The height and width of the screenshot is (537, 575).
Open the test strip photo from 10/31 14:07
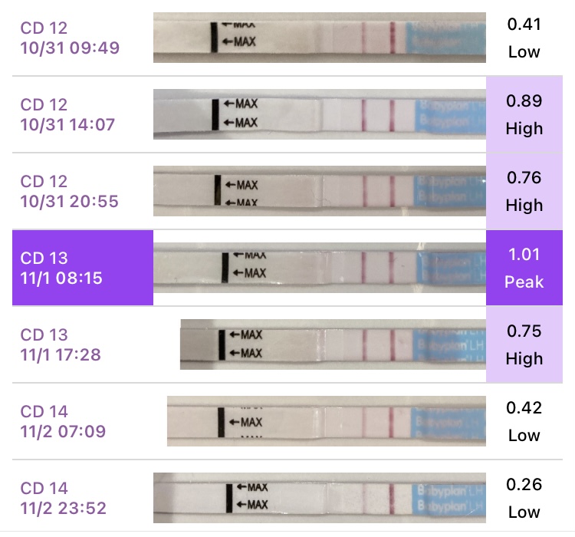pyautogui.click(x=320, y=114)
